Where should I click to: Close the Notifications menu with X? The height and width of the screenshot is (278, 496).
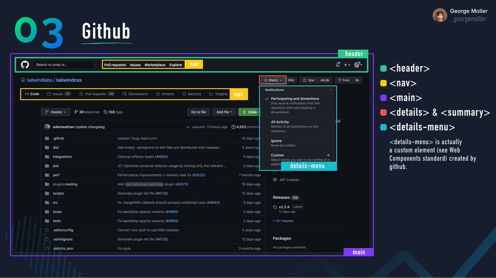331,90
